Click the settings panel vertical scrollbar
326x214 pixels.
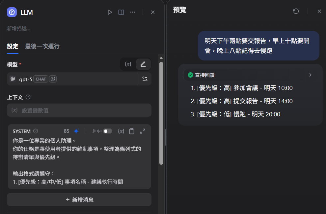coord(161,113)
